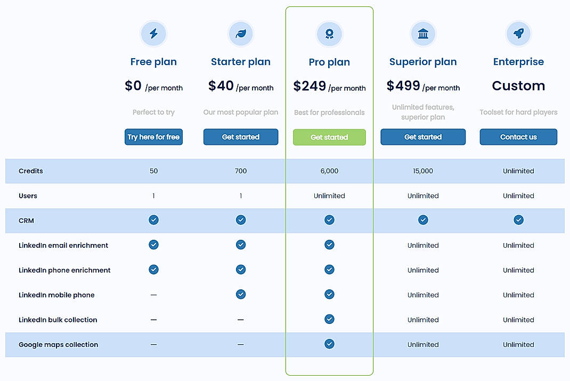
Task: Select the Enterprise rocket icon
Action: pyautogui.click(x=518, y=34)
